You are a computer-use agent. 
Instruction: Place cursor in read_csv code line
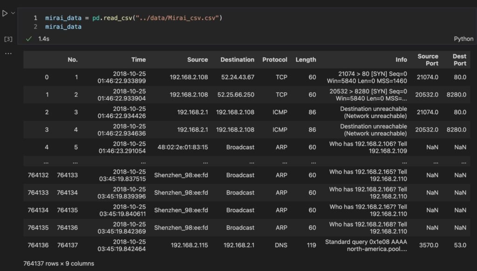(x=134, y=18)
